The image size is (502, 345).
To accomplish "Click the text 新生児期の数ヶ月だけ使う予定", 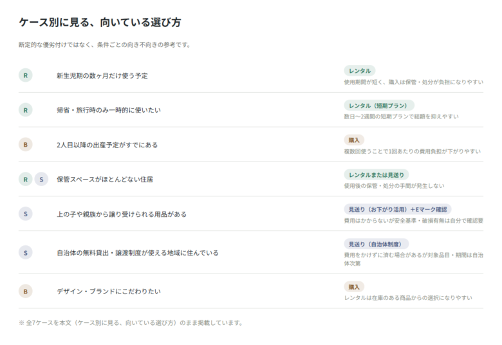I will 102,75.
